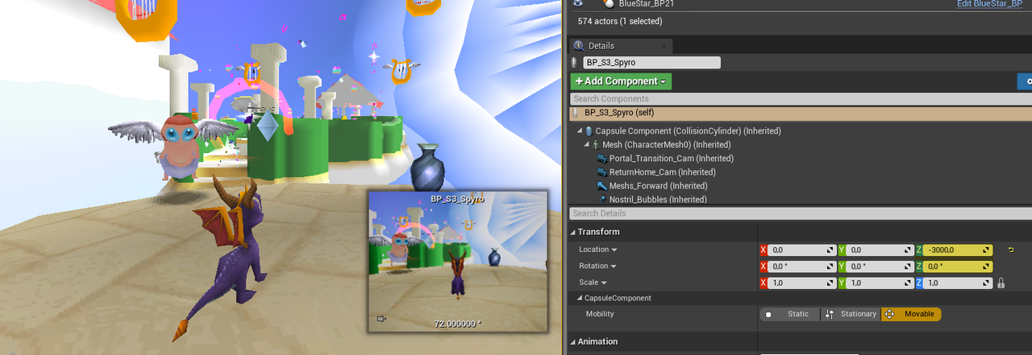Close the Details tab
1032x355 pixels.
pos(664,46)
